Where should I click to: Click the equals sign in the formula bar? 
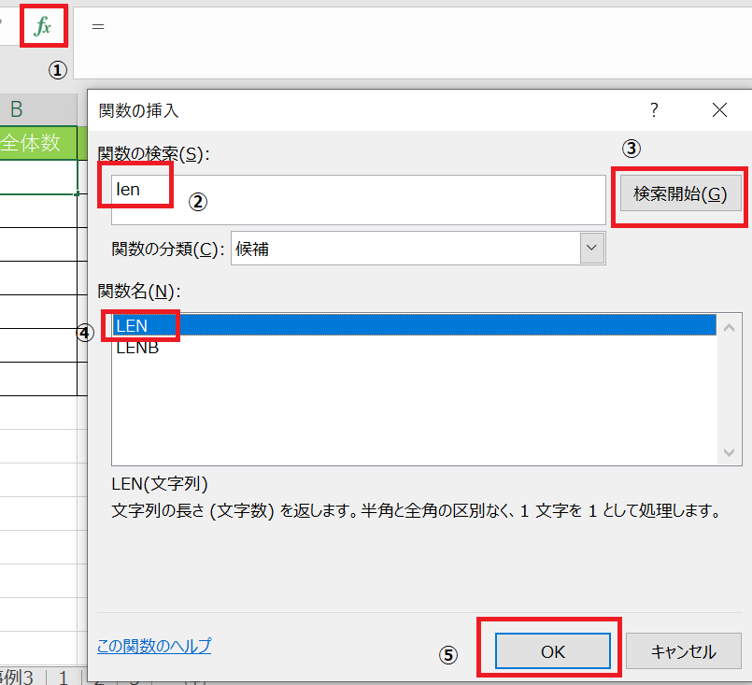(x=98, y=25)
